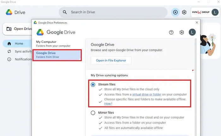Screen dimensions: 221x136
Task: Go to Home in Drive sidebar
Action: (x=18, y=43)
